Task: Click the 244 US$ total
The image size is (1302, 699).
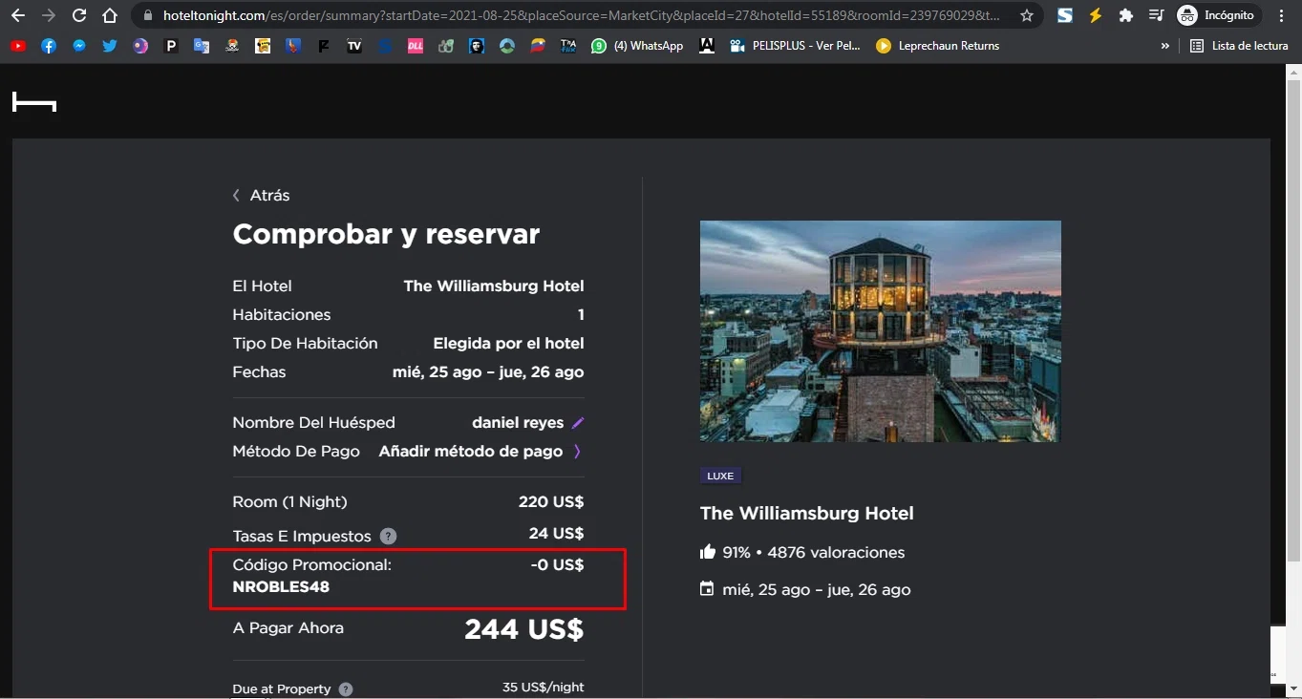Action: coord(523,629)
